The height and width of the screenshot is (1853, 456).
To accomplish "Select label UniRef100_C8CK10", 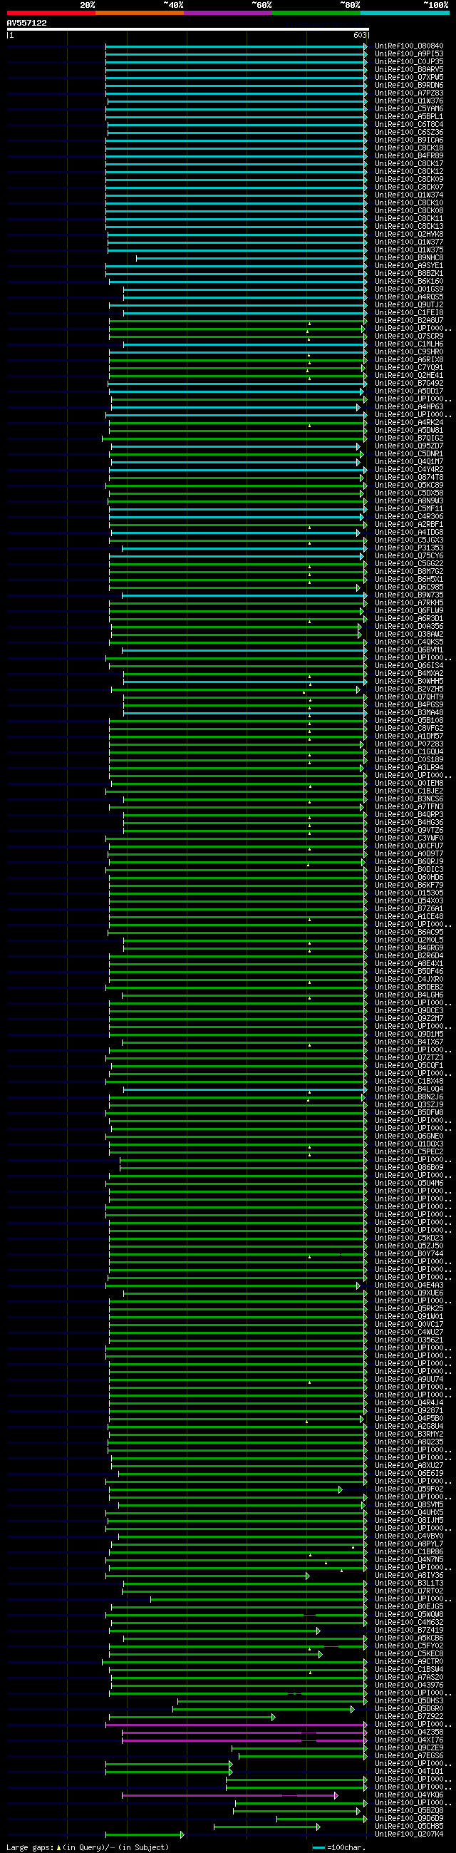I will click(x=408, y=203).
